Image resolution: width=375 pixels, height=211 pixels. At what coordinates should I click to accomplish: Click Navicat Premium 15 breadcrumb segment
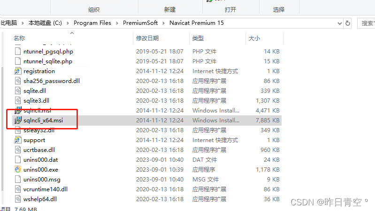point(197,23)
